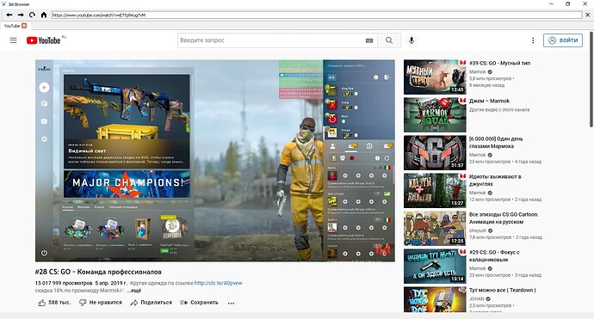Click the power icon in CS:GO game sidebar
The image size is (594, 319).
click(x=44, y=253)
